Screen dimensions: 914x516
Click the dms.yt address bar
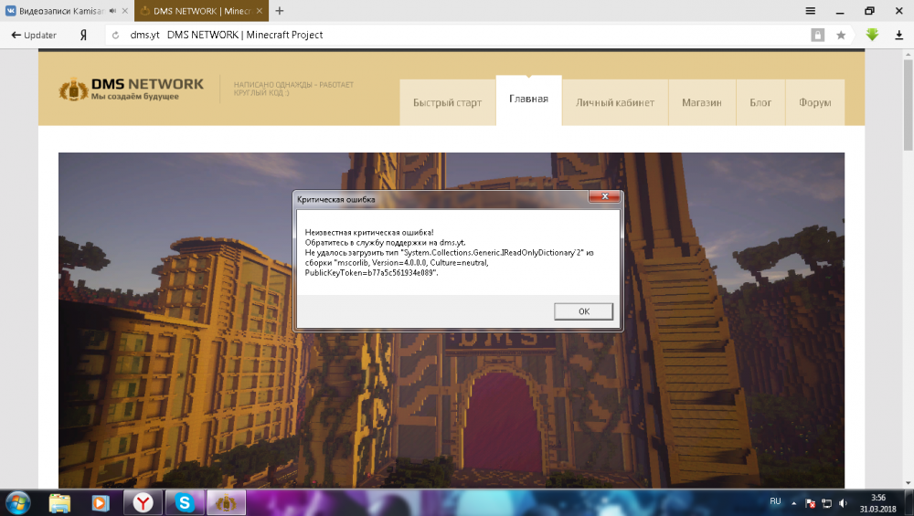tap(454, 35)
